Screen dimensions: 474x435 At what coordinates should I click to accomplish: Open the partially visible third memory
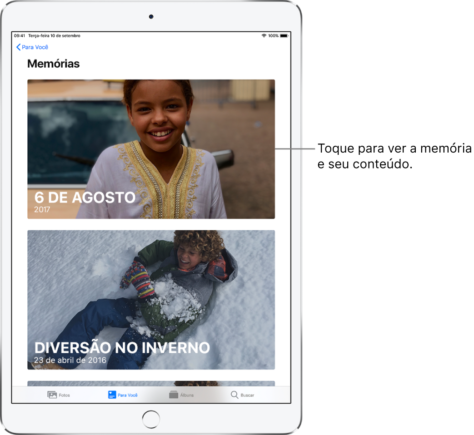151,383
